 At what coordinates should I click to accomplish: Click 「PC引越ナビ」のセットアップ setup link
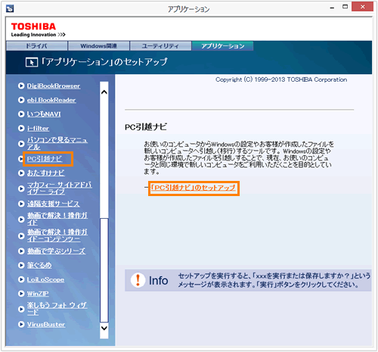click(194, 188)
